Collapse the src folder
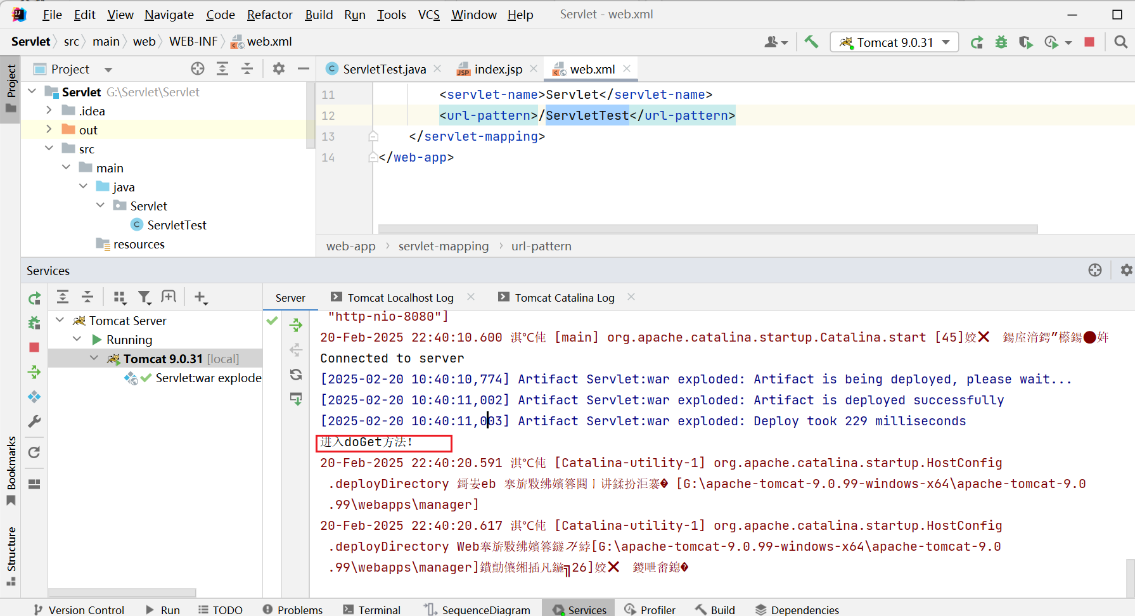 click(x=49, y=148)
